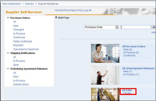This screenshot has width=156, height=101.
Task: Select Find in the top menu
Action: (66, 10)
